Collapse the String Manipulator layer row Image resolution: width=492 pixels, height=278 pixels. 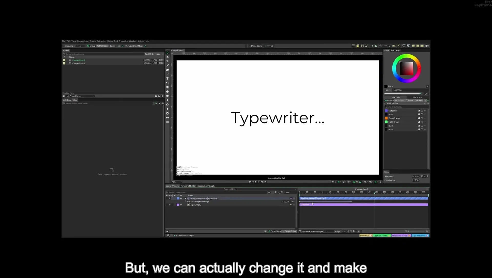(183, 198)
